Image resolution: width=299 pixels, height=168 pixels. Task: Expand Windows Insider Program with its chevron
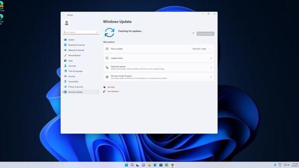point(211,77)
